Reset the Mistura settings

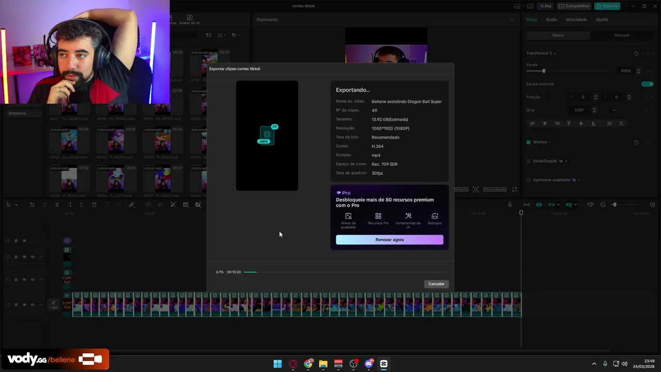click(636, 142)
